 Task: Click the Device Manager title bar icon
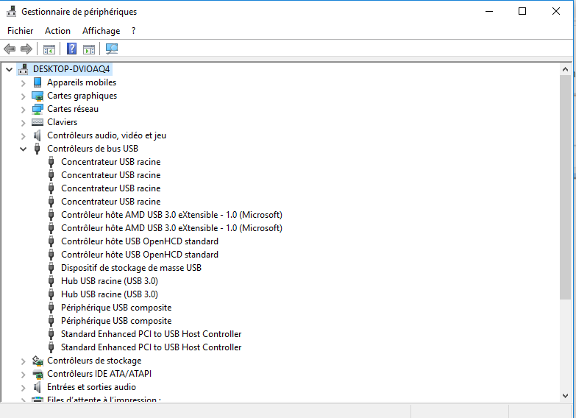(11, 11)
